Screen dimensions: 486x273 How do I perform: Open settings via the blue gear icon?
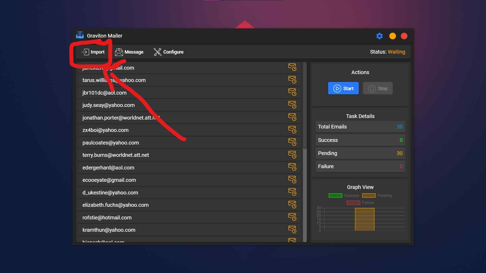click(x=379, y=36)
